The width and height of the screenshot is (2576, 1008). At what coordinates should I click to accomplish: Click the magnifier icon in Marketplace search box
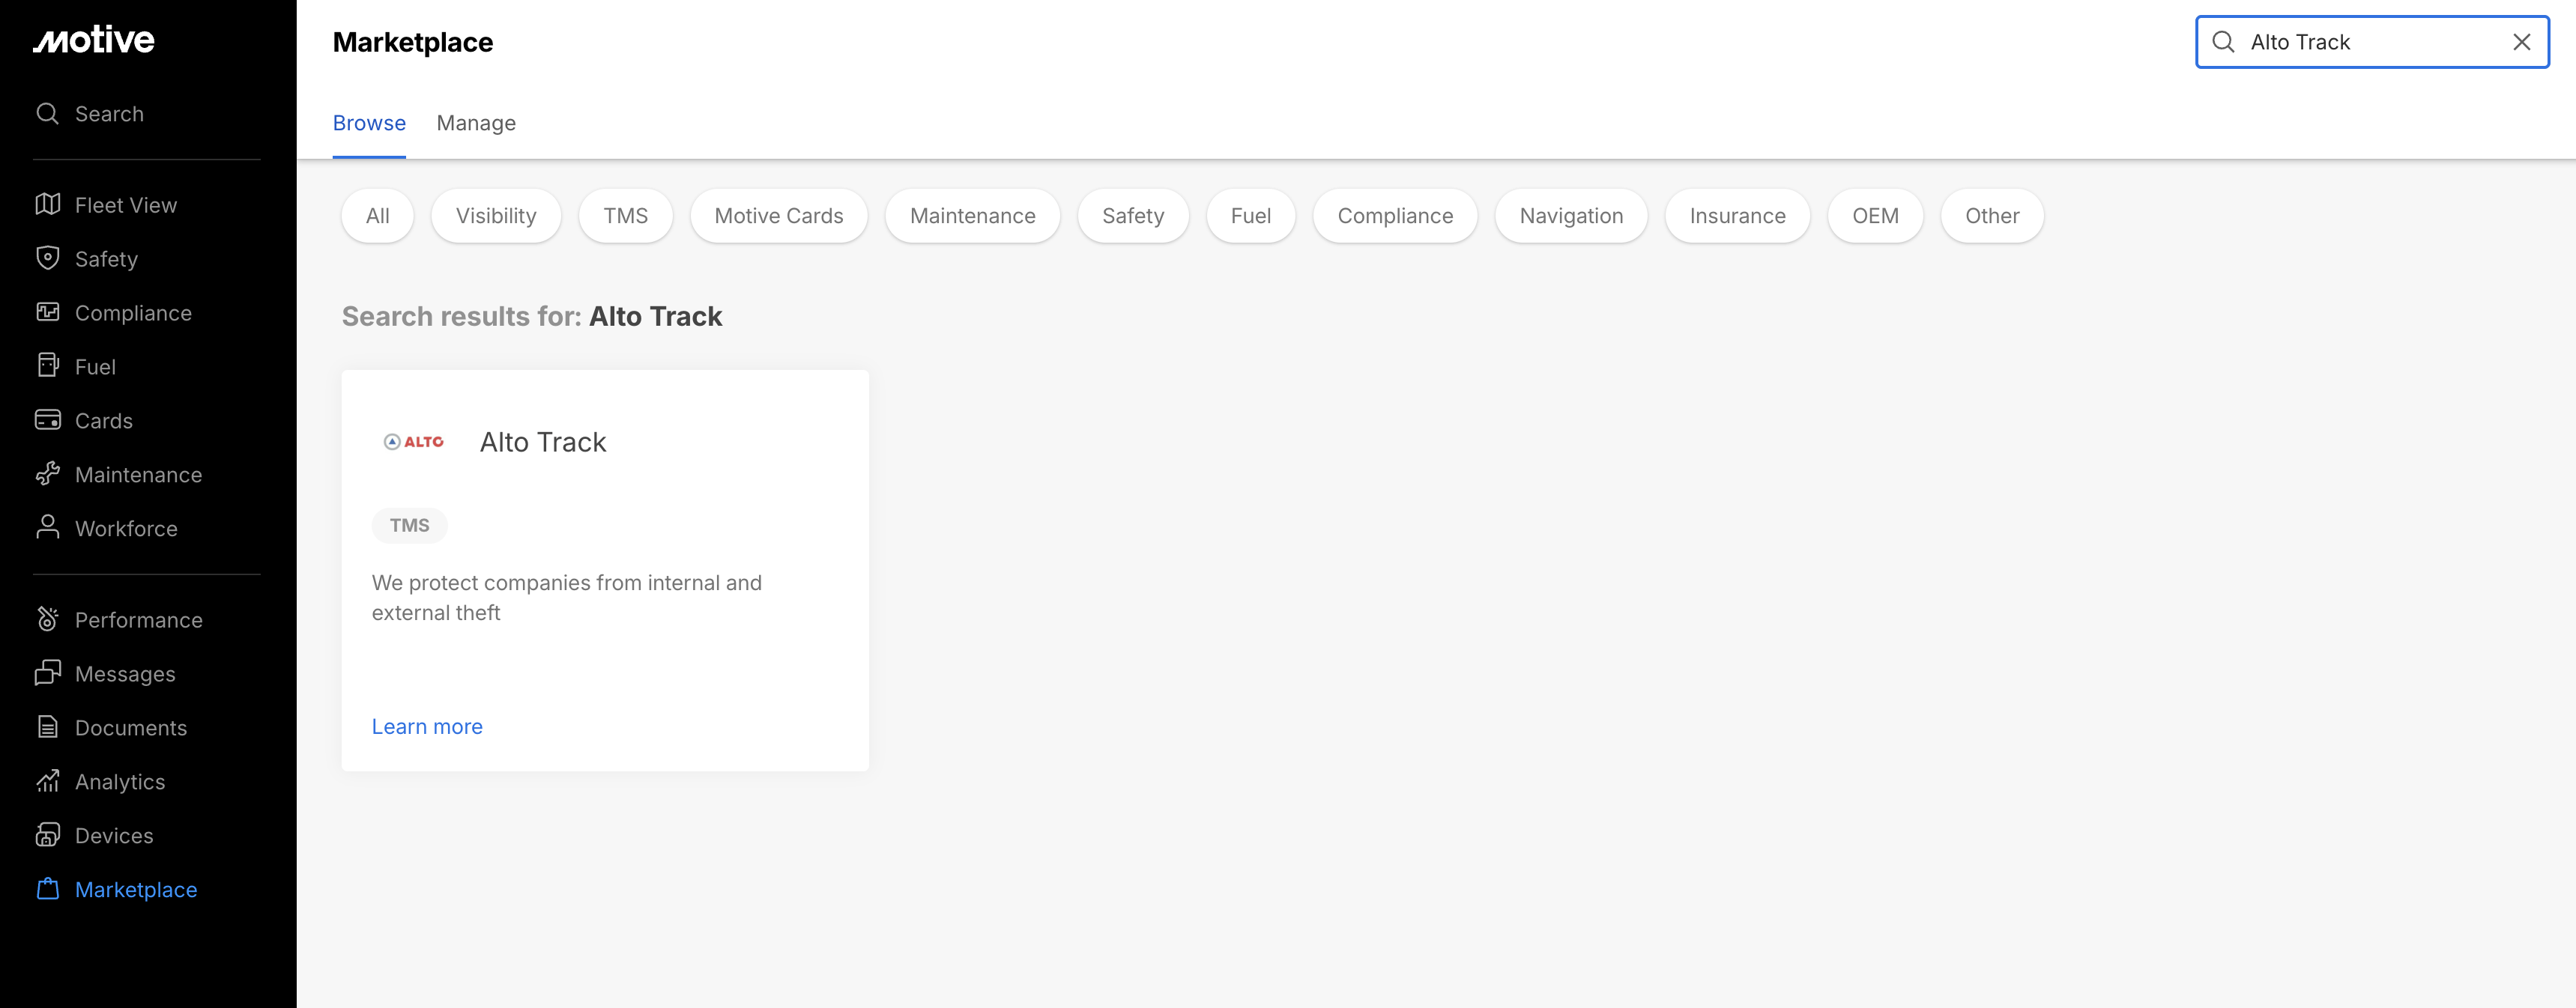[2223, 42]
